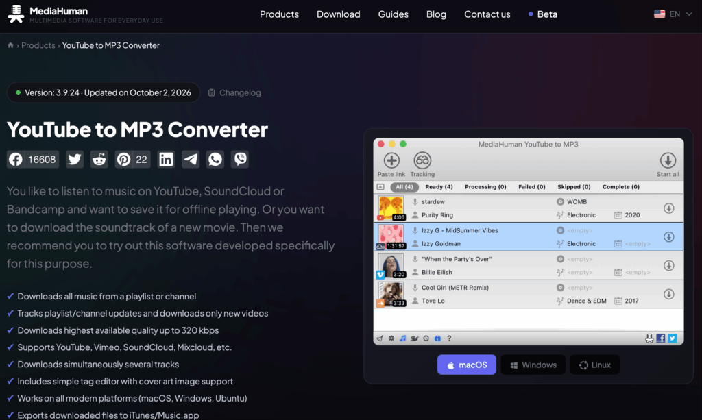702x420 pixels.
Task: Click the Izzy G cover thumbnail
Action: [x=391, y=236]
